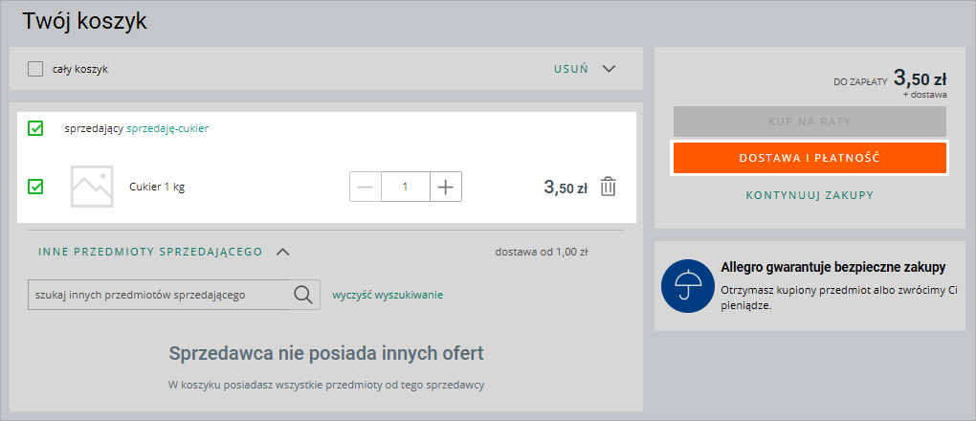
Task: Click the trash icon for Cukier 1 kg
Action: (x=608, y=188)
